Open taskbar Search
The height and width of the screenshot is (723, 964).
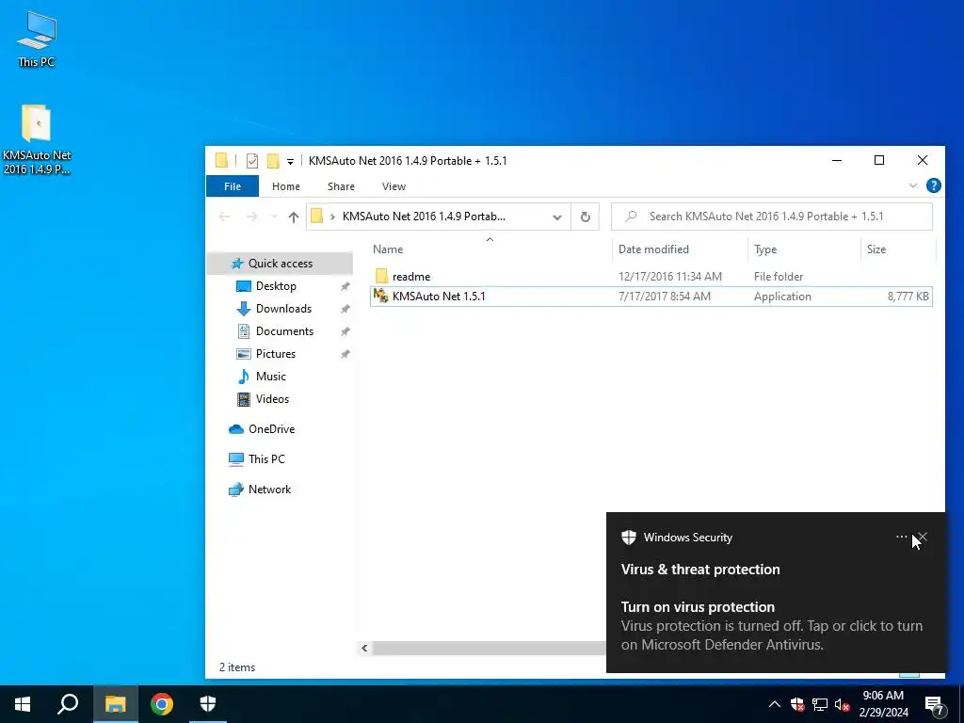pyautogui.click(x=68, y=704)
